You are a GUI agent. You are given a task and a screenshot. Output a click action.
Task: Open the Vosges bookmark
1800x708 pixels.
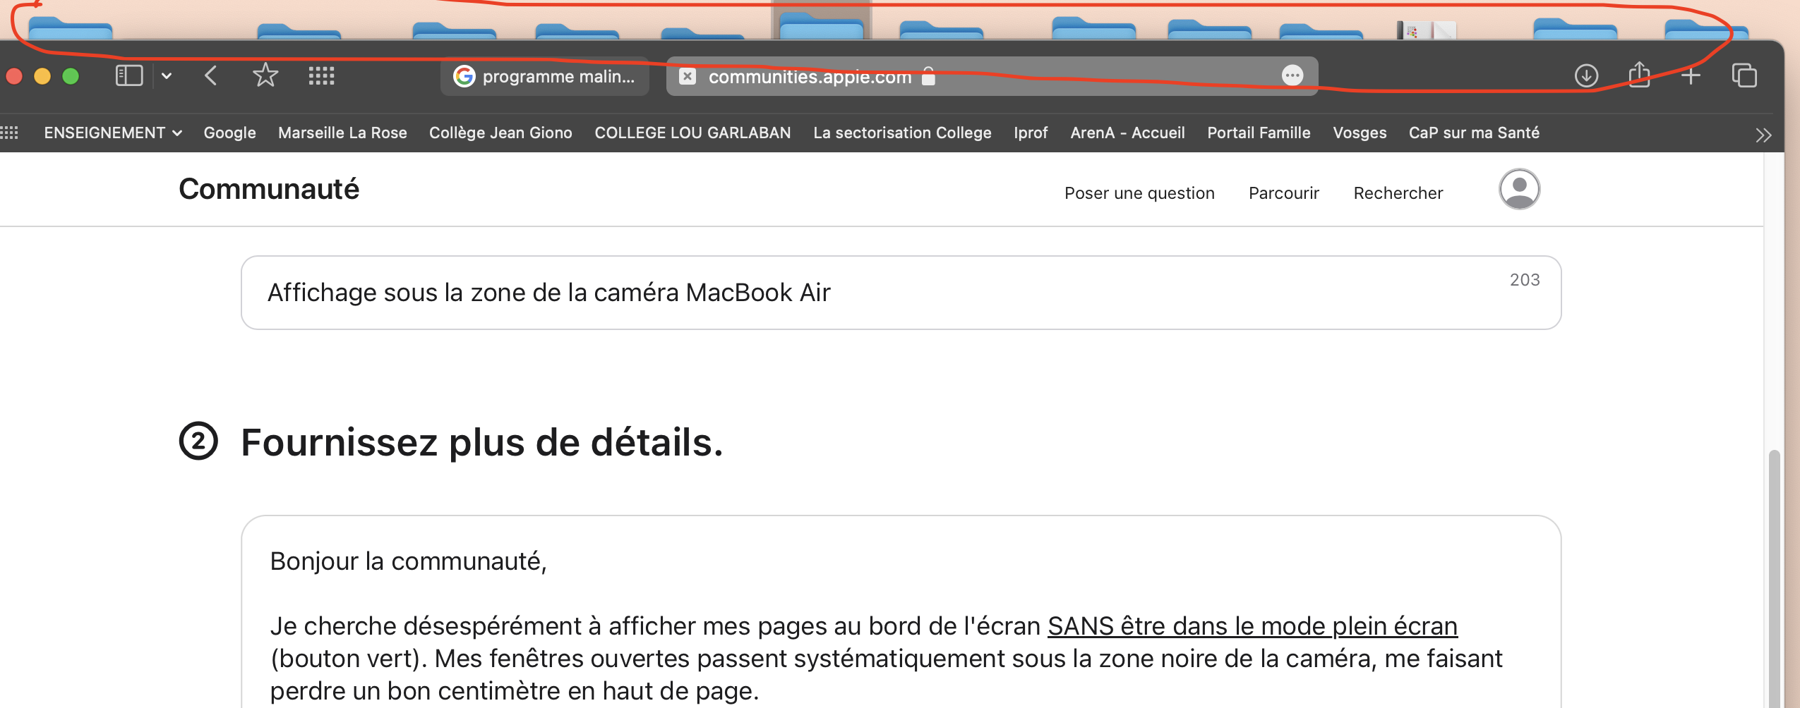point(1360,133)
